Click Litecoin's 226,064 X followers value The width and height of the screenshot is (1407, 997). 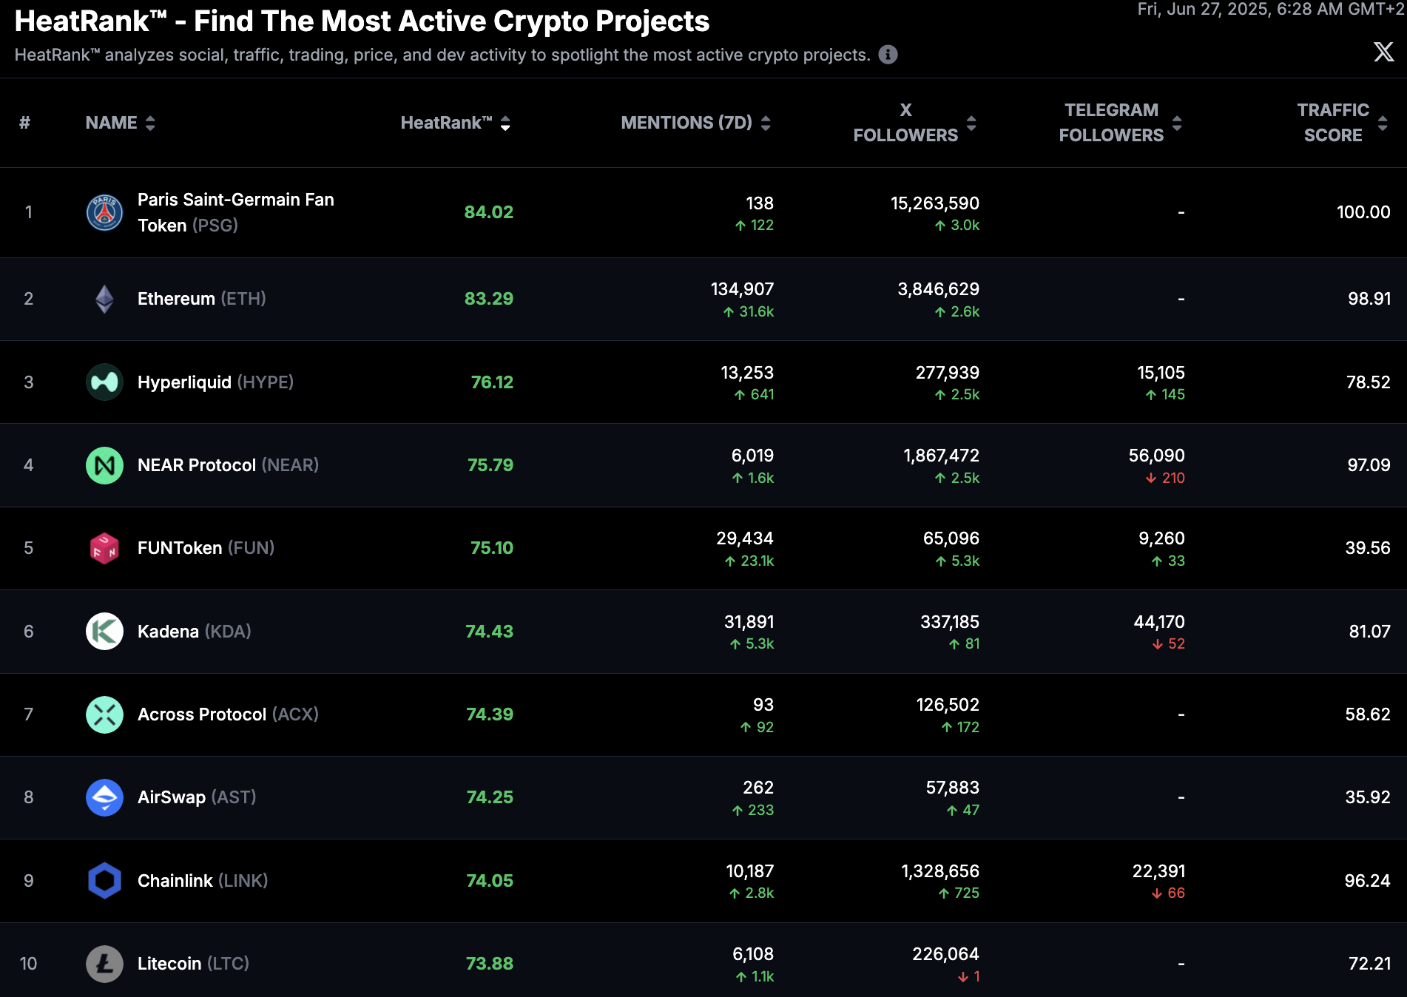click(x=945, y=954)
